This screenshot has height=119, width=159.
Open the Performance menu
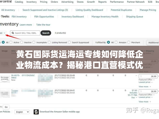click(x=117, y=2)
